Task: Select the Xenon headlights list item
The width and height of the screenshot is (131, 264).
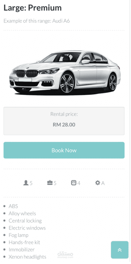Action: pos(28,257)
